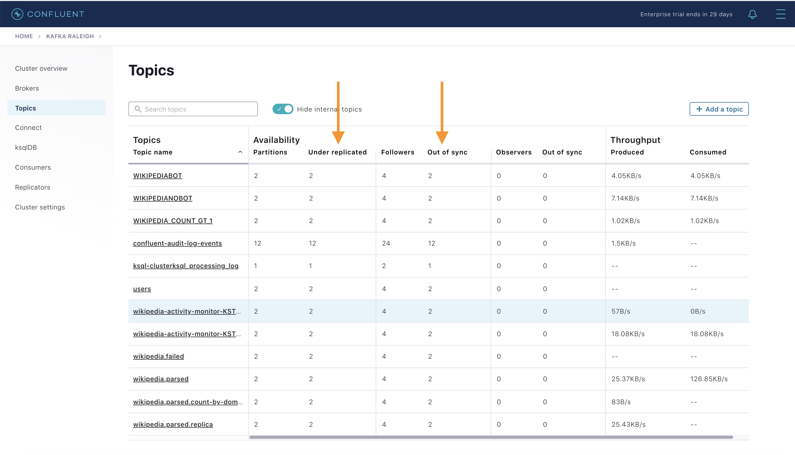Select 1.5KB/s produced value

click(x=624, y=243)
